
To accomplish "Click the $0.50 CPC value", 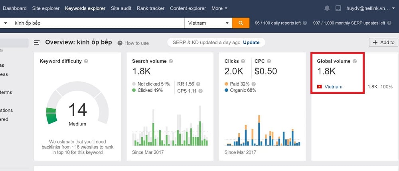I will tap(266, 71).
